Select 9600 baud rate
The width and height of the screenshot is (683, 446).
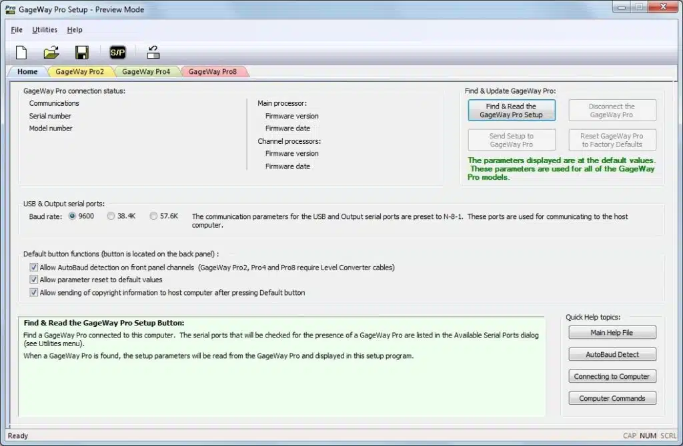72,216
